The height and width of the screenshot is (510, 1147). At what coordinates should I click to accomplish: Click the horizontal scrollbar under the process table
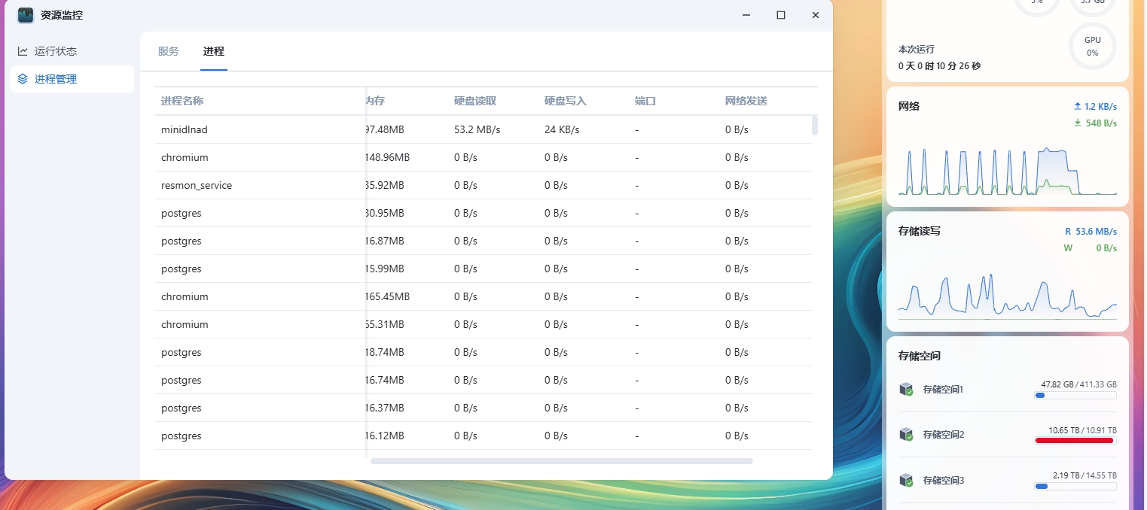pyautogui.click(x=561, y=461)
